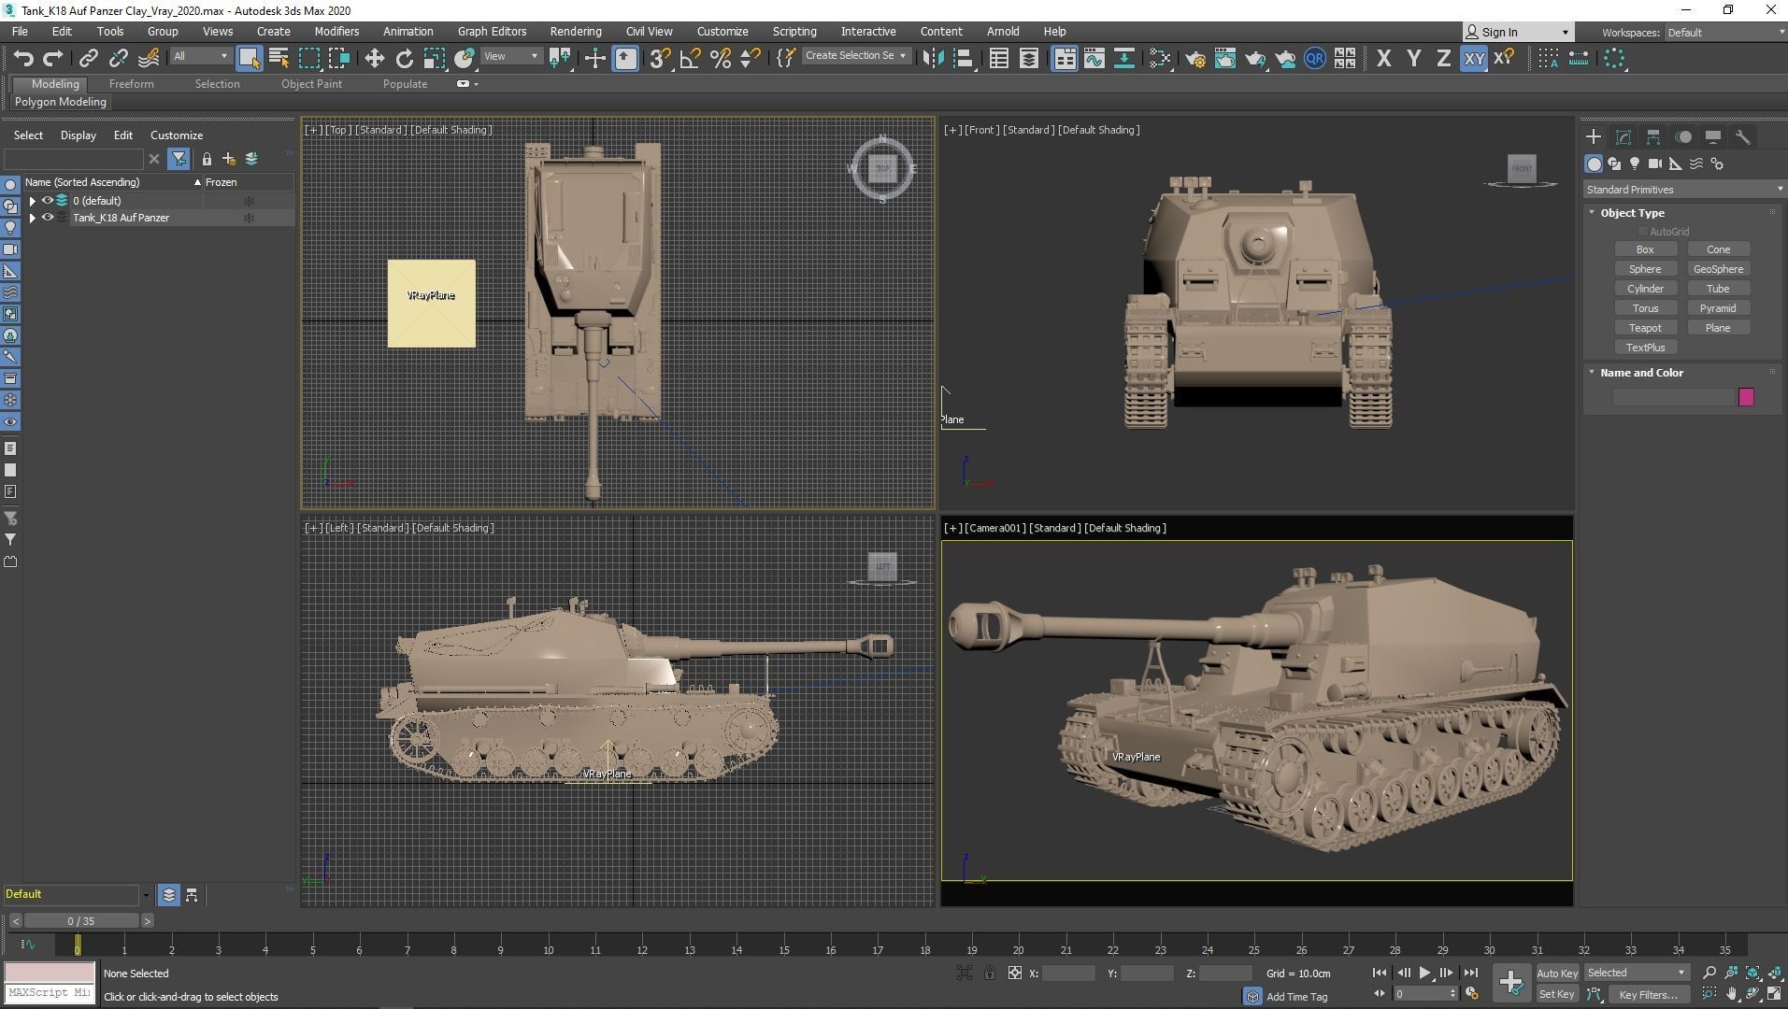Click the 0 / 35 time slider

tap(81, 921)
